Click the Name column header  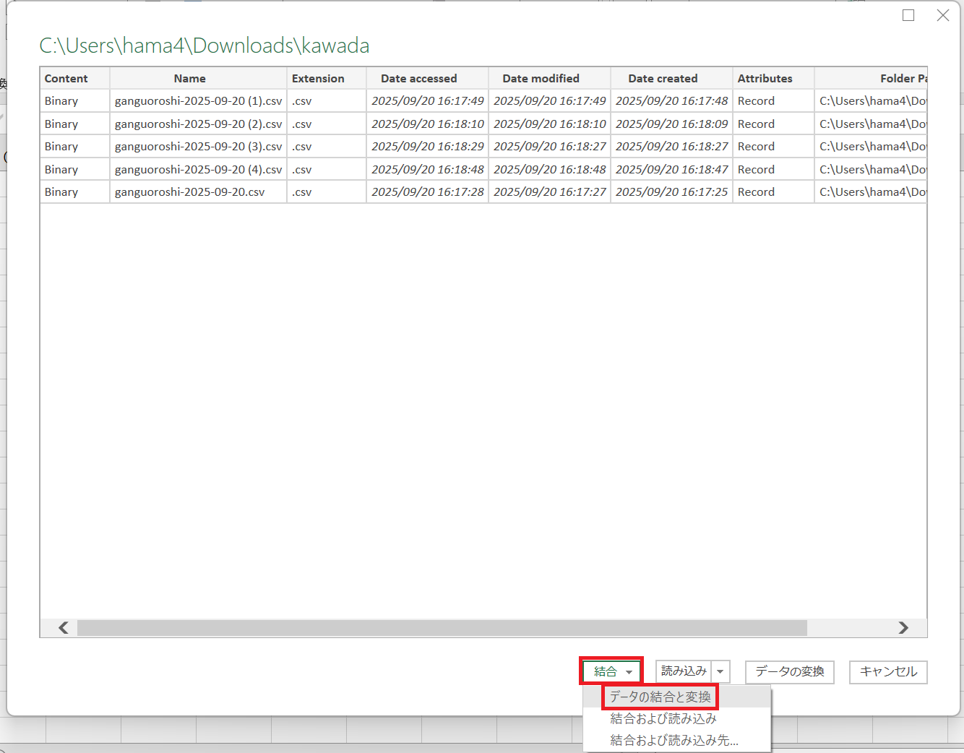tap(189, 78)
